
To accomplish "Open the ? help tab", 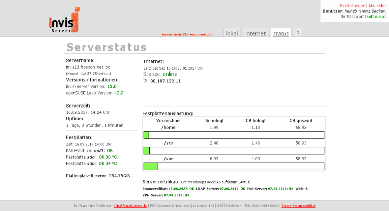I will 298,33.
